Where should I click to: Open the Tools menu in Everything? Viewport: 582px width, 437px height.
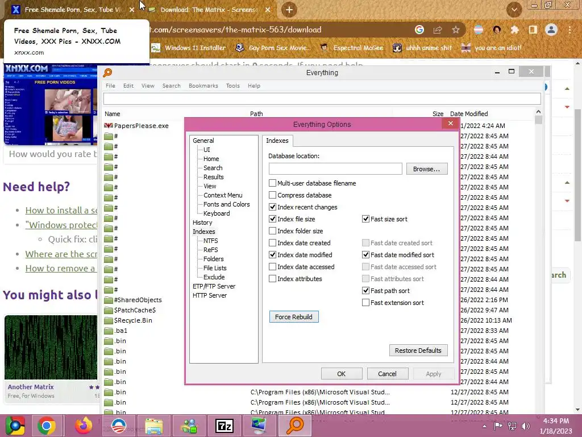[232, 85]
